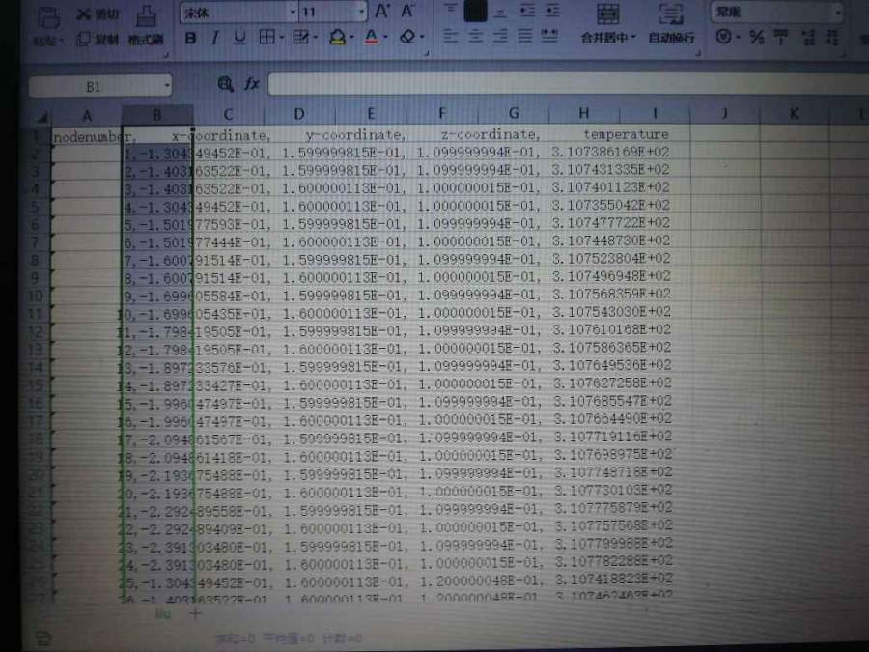Select column H header
Image resolution: width=869 pixels, height=652 pixels.
point(583,114)
